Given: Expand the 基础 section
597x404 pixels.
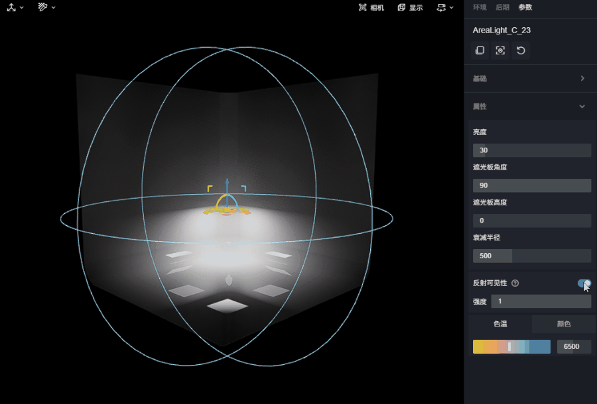Looking at the screenshot, I should pyautogui.click(x=531, y=78).
